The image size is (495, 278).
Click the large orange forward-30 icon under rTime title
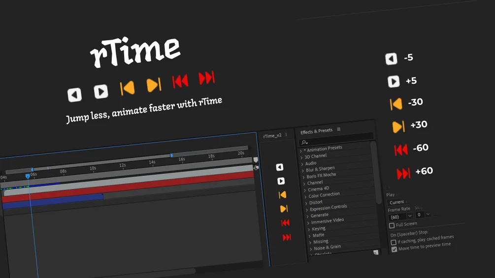click(x=154, y=85)
